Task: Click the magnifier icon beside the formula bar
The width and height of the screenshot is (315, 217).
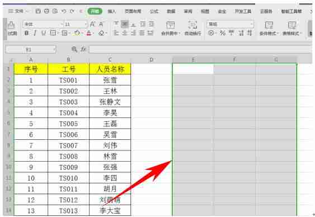Action: [74, 49]
